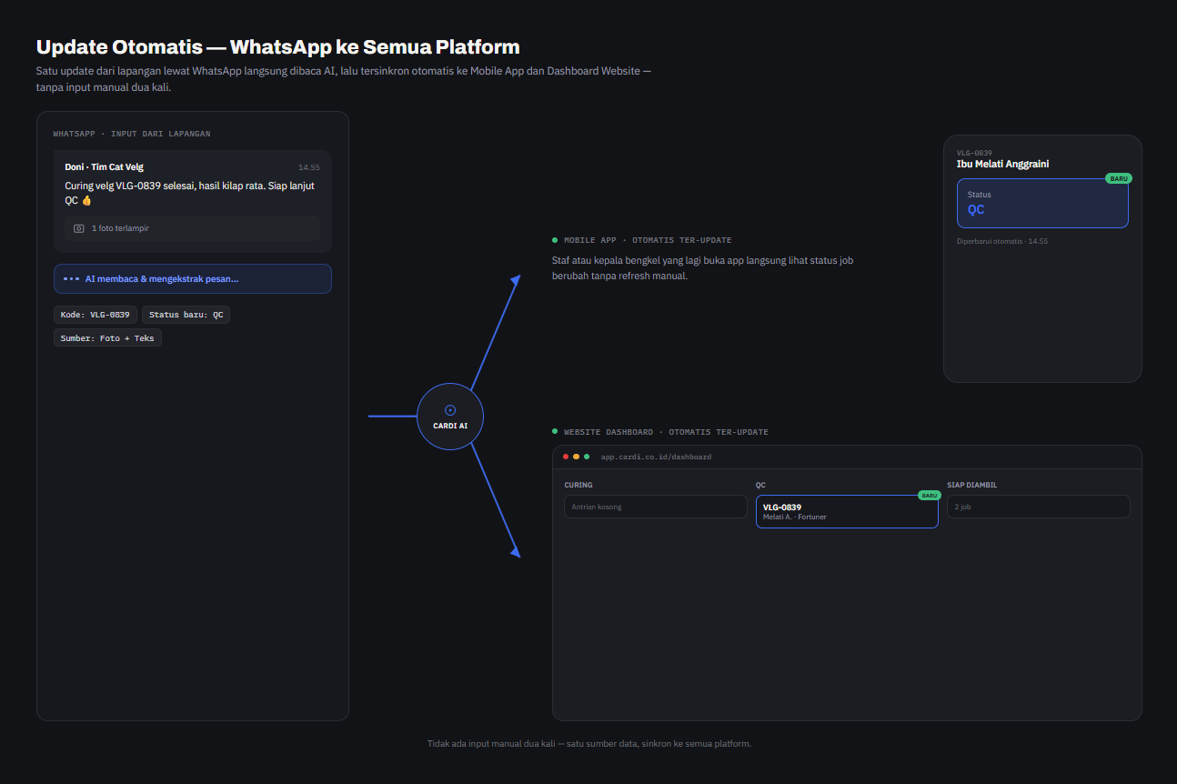Click the sender name "Doni · Tim Cat Velg"
1177x784 pixels.
pyautogui.click(x=105, y=167)
